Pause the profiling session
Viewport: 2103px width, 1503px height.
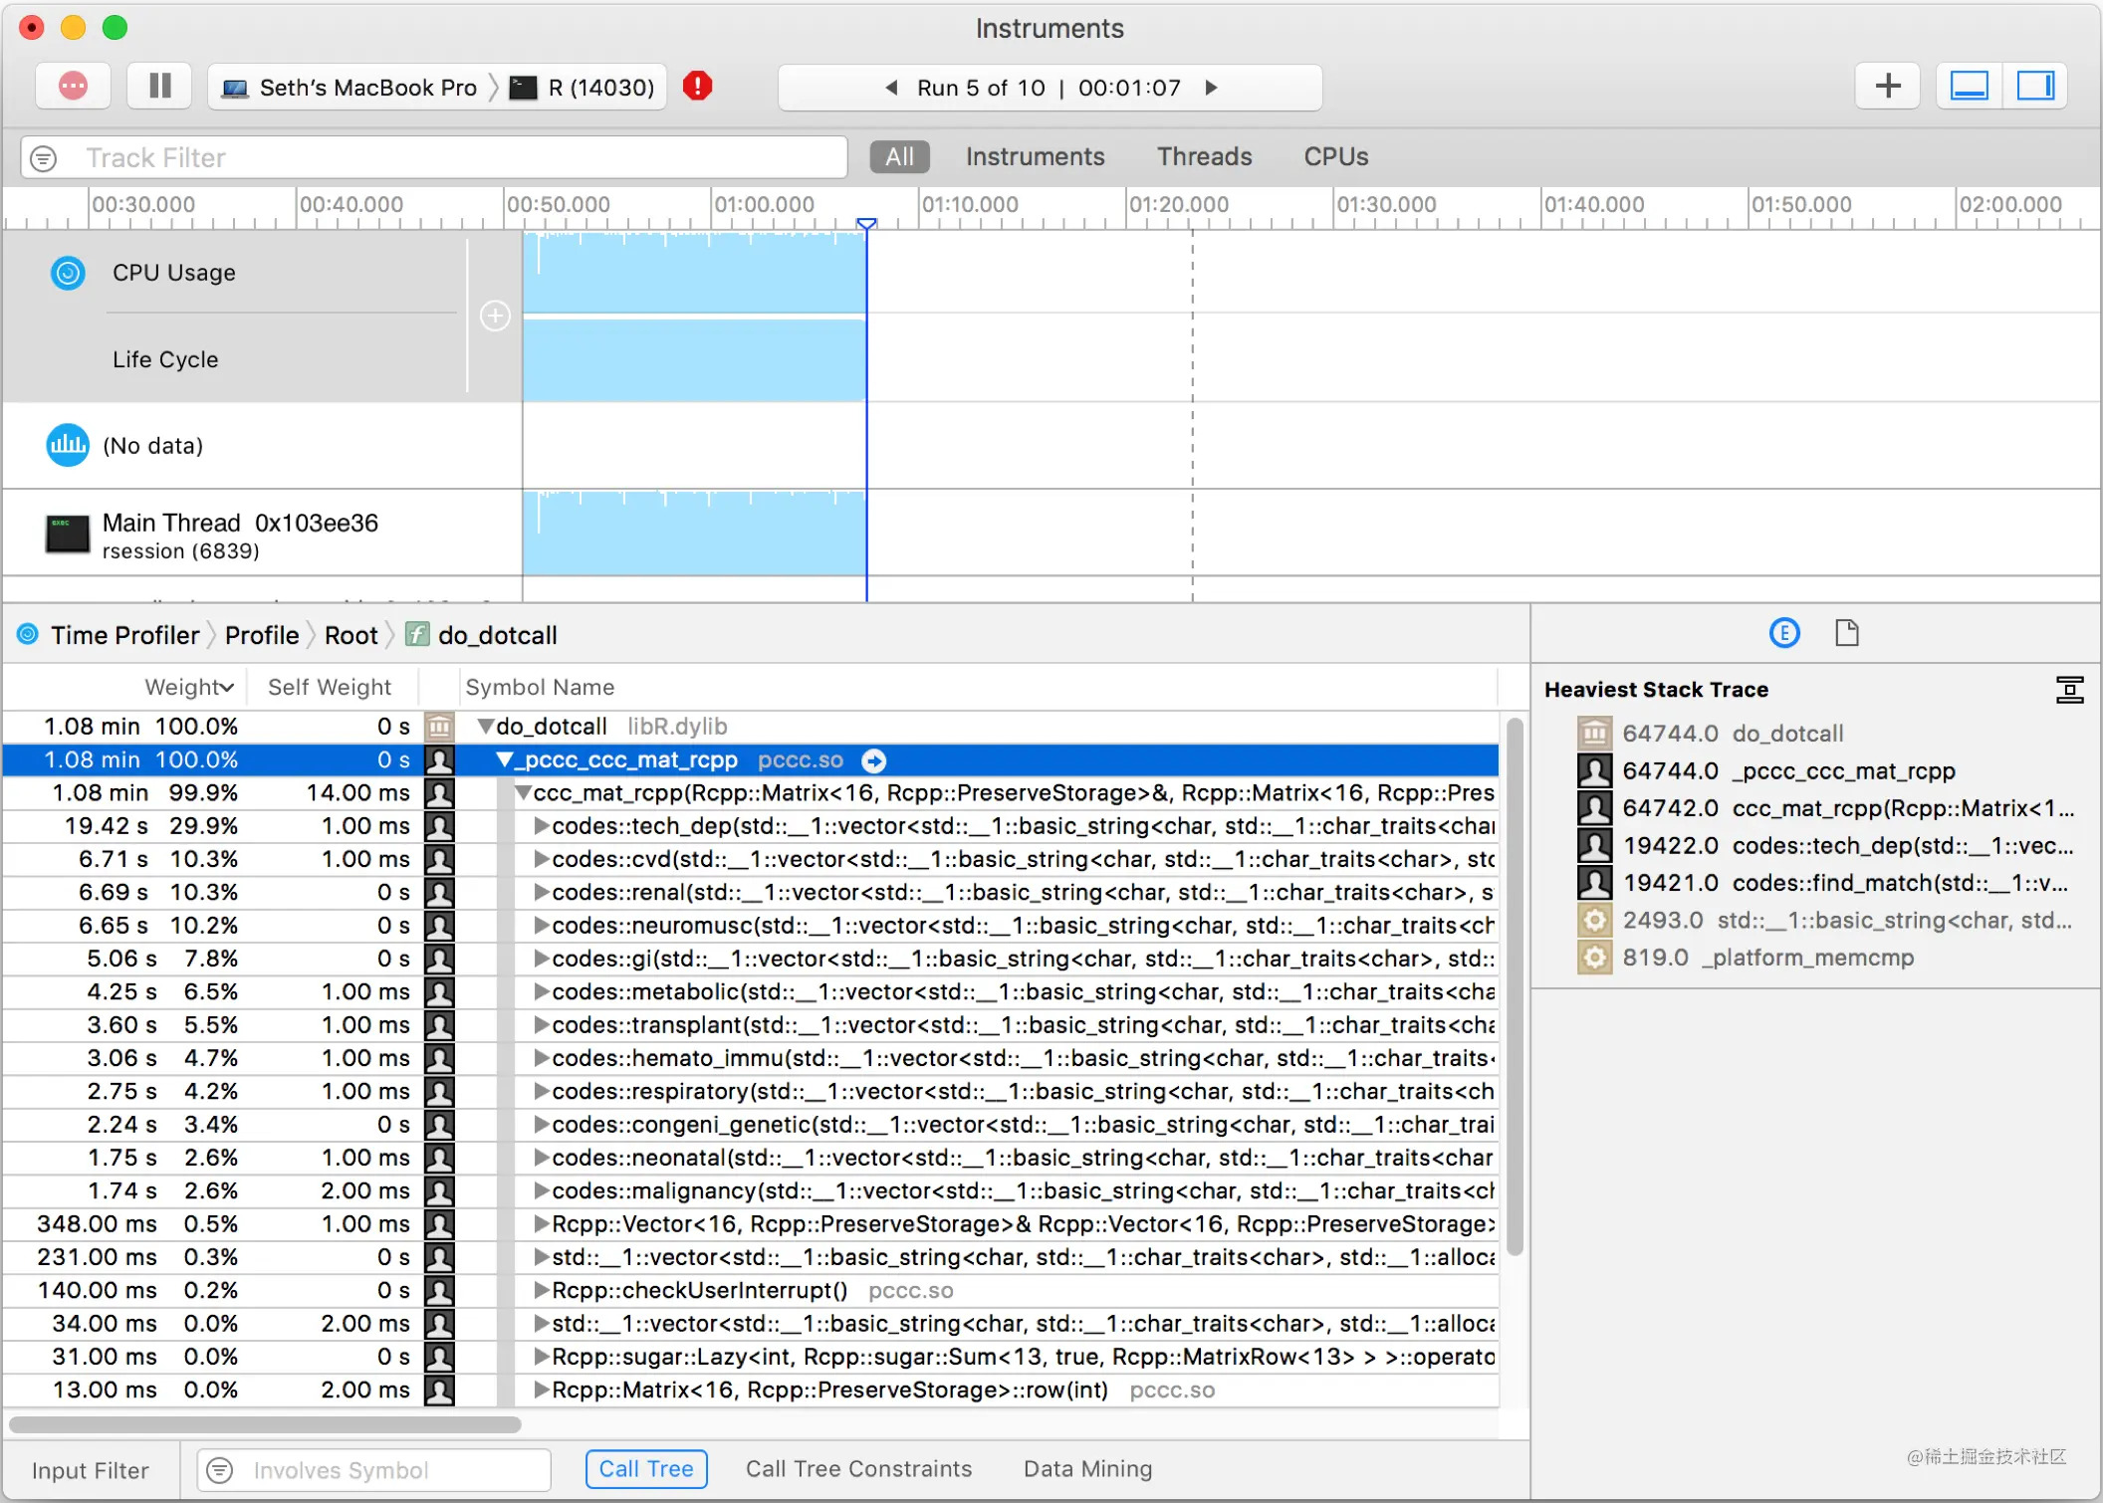point(159,87)
